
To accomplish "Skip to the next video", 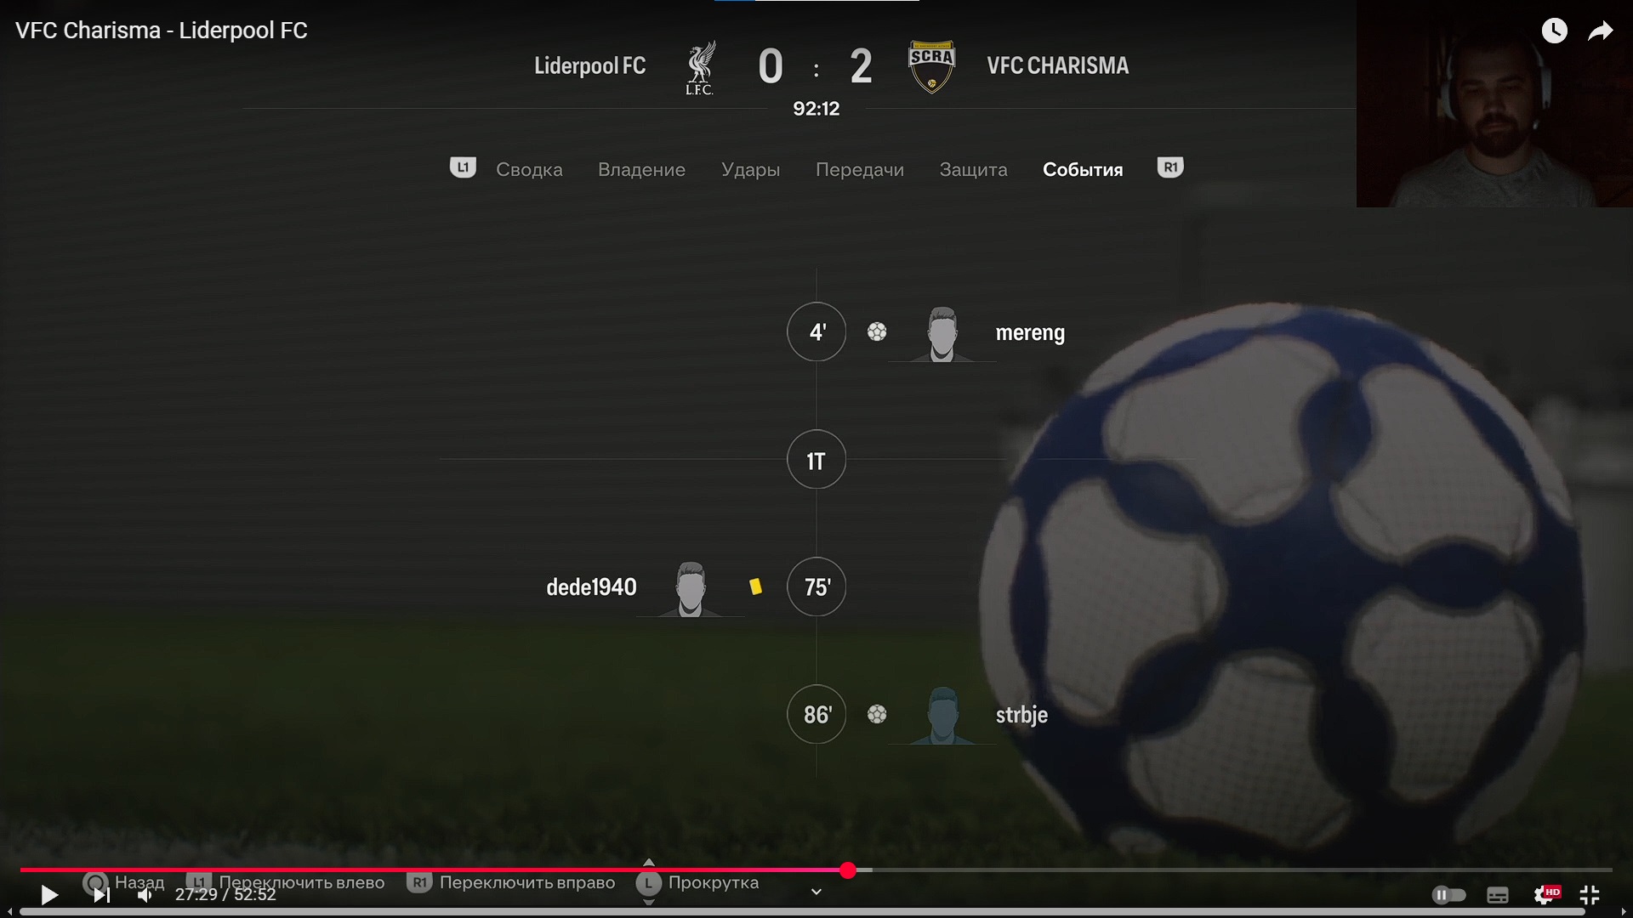I will pyautogui.click(x=101, y=894).
